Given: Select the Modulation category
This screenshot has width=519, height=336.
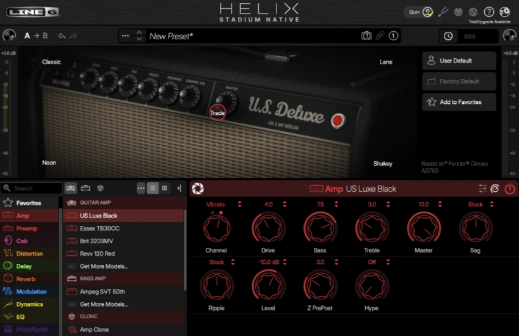Looking at the screenshot, I should [29, 291].
